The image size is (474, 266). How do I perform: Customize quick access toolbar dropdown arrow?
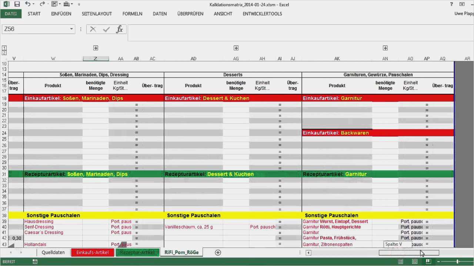79,4
